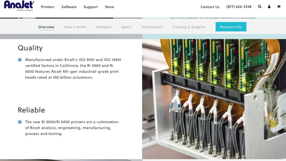This screenshot has height=161, width=286.
Task: Open the Testimonials tab
Action: pyautogui.click(x=152, y=27)
